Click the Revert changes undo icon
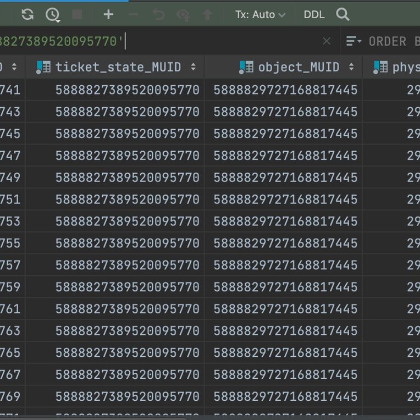 pos(158,15)
